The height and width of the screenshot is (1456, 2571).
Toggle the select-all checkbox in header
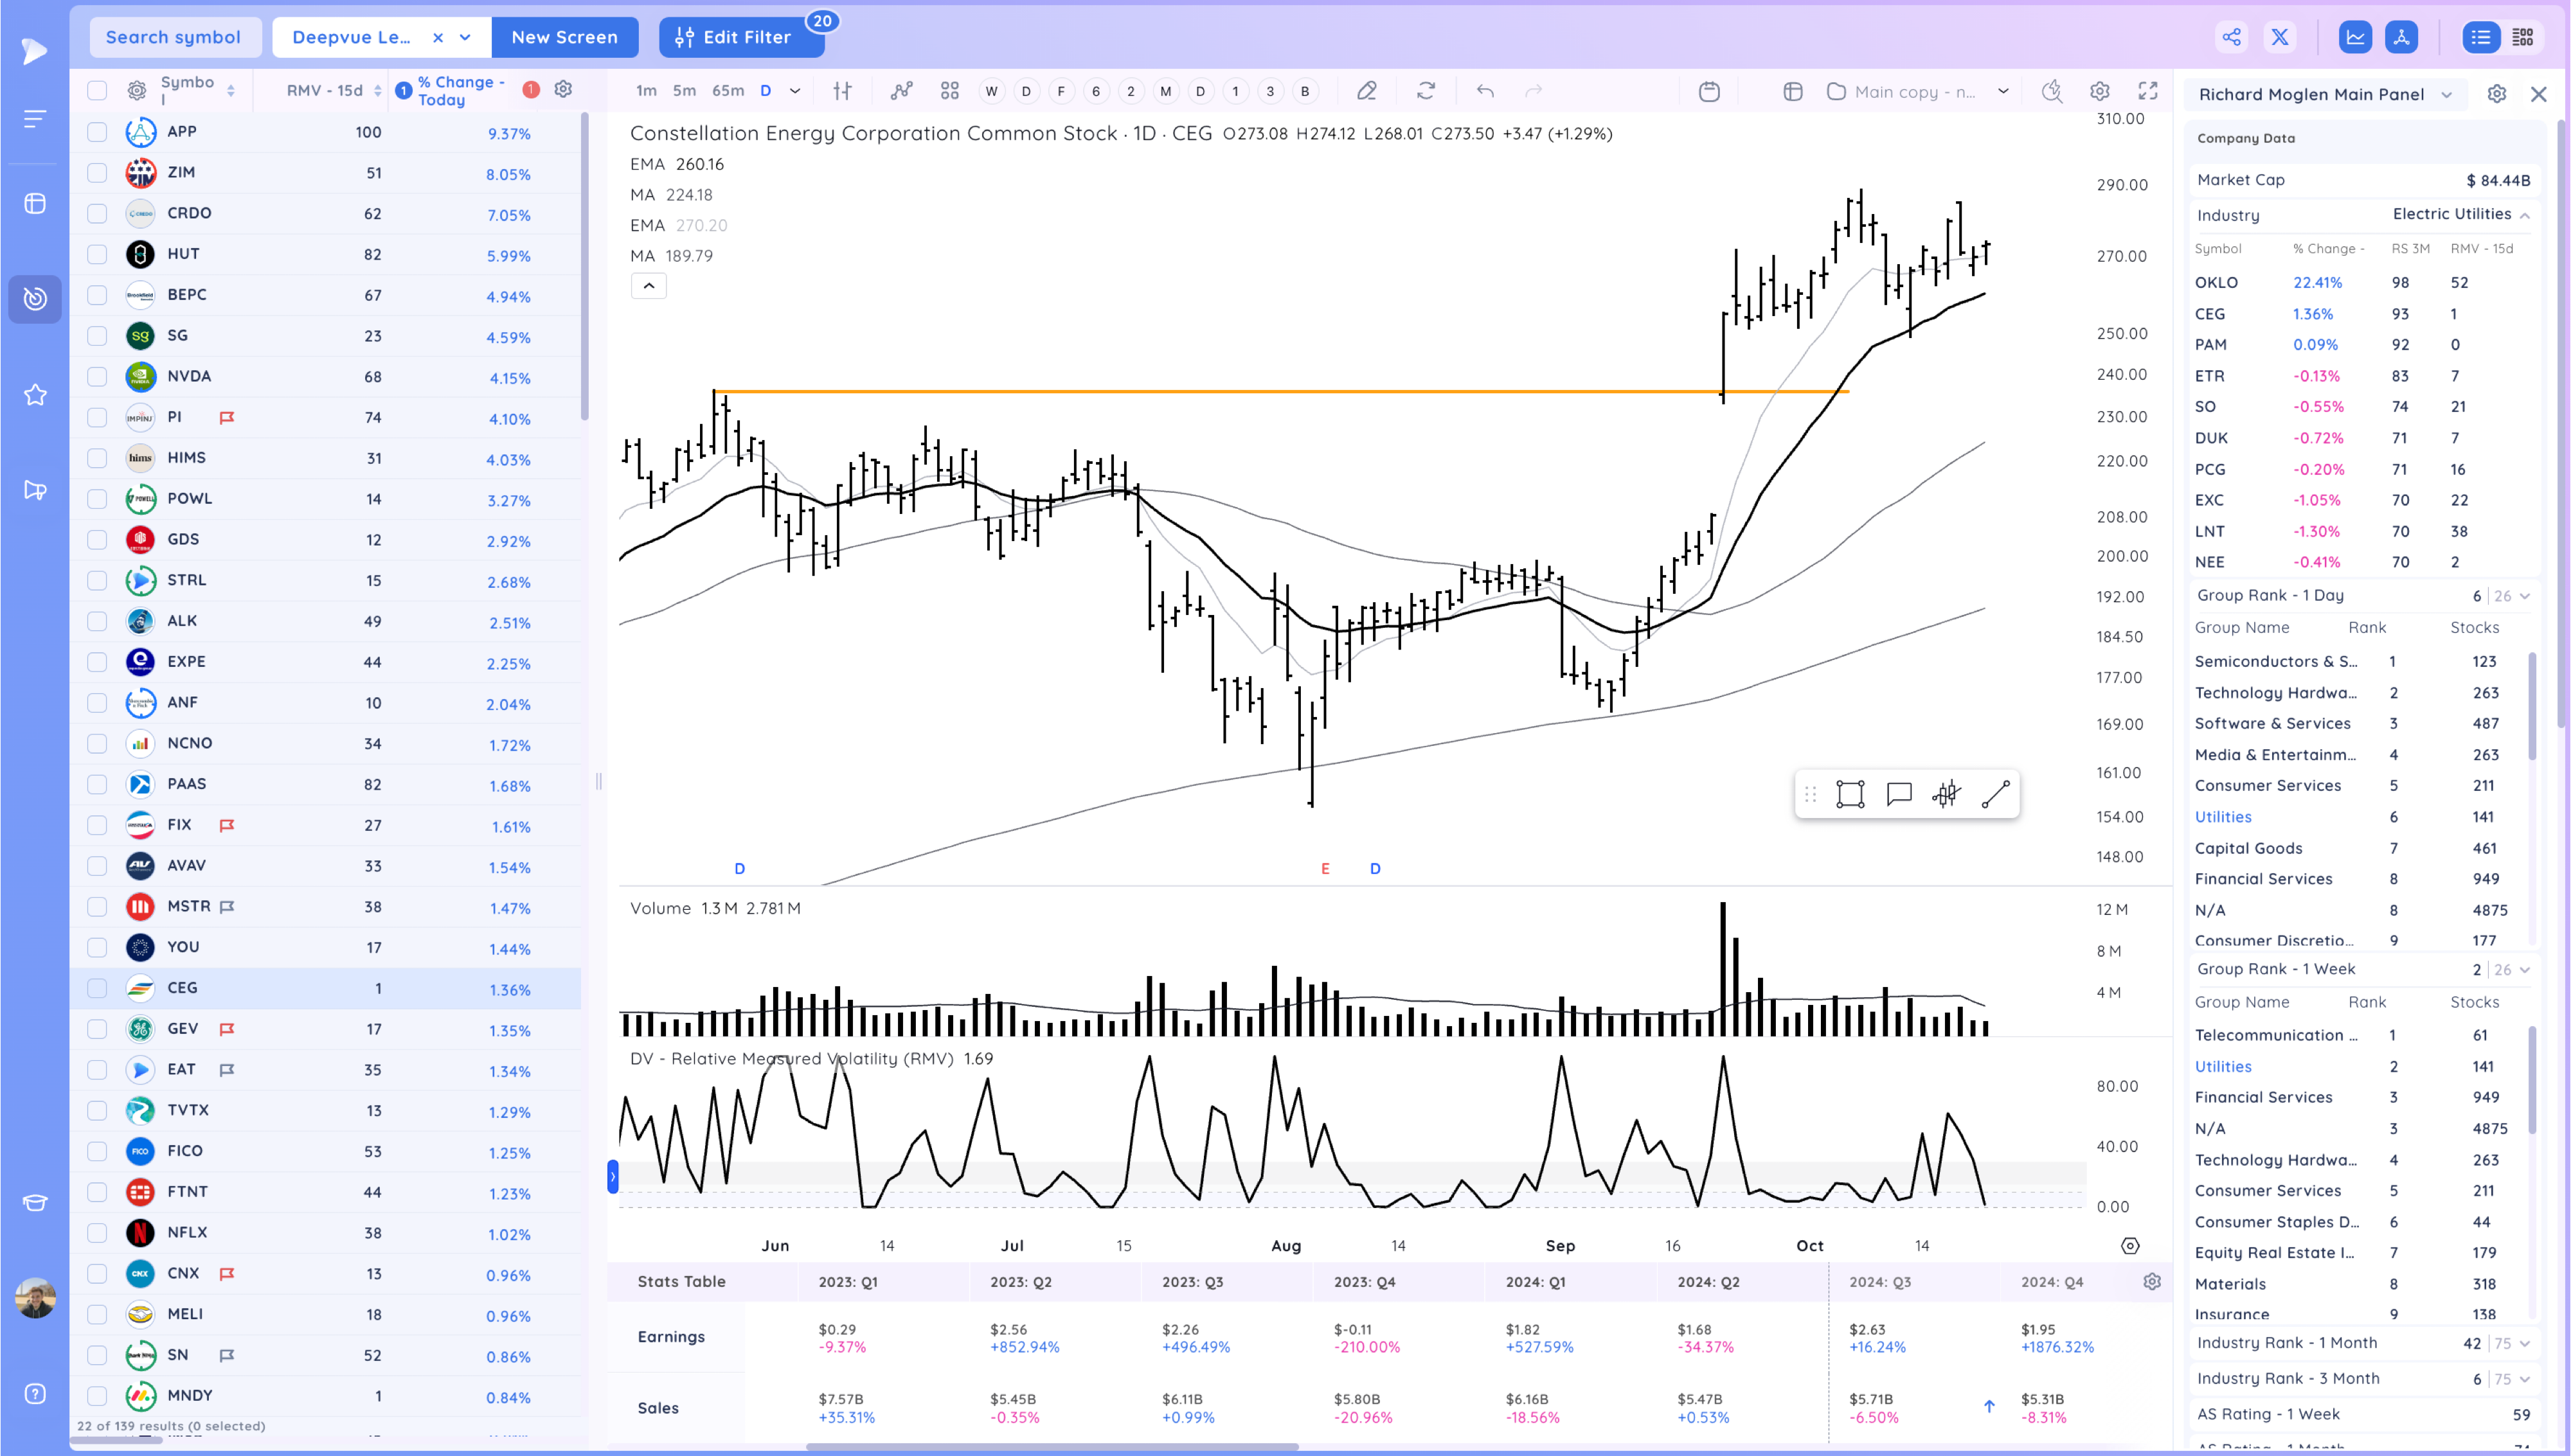pyautogui.click(x=97, y=90)
